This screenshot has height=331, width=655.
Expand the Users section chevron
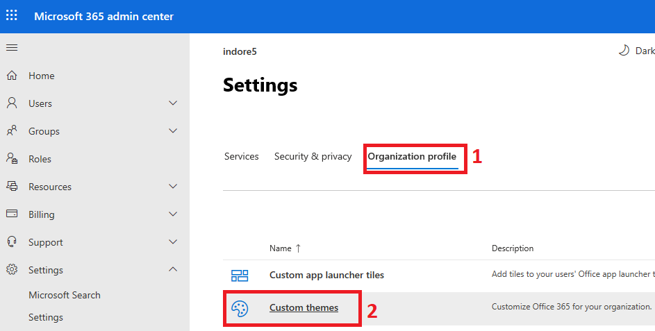tap(173, 103)
